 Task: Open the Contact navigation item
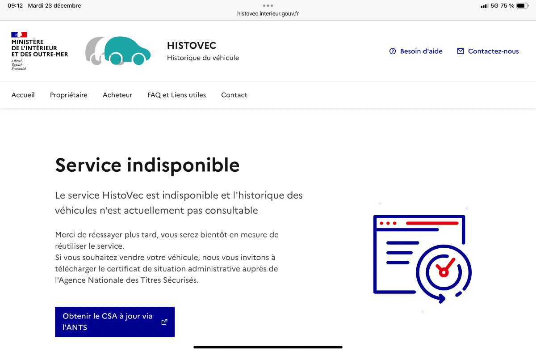point(234,95)
